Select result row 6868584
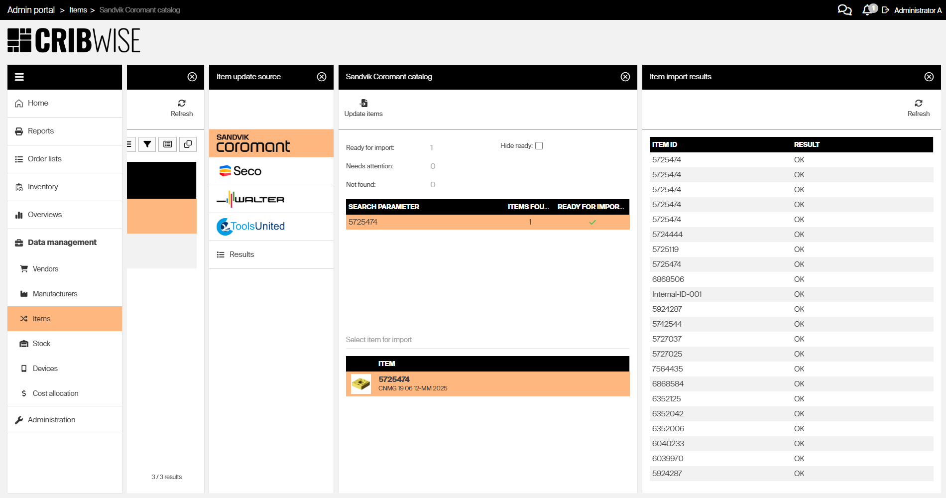 (792, 384)
